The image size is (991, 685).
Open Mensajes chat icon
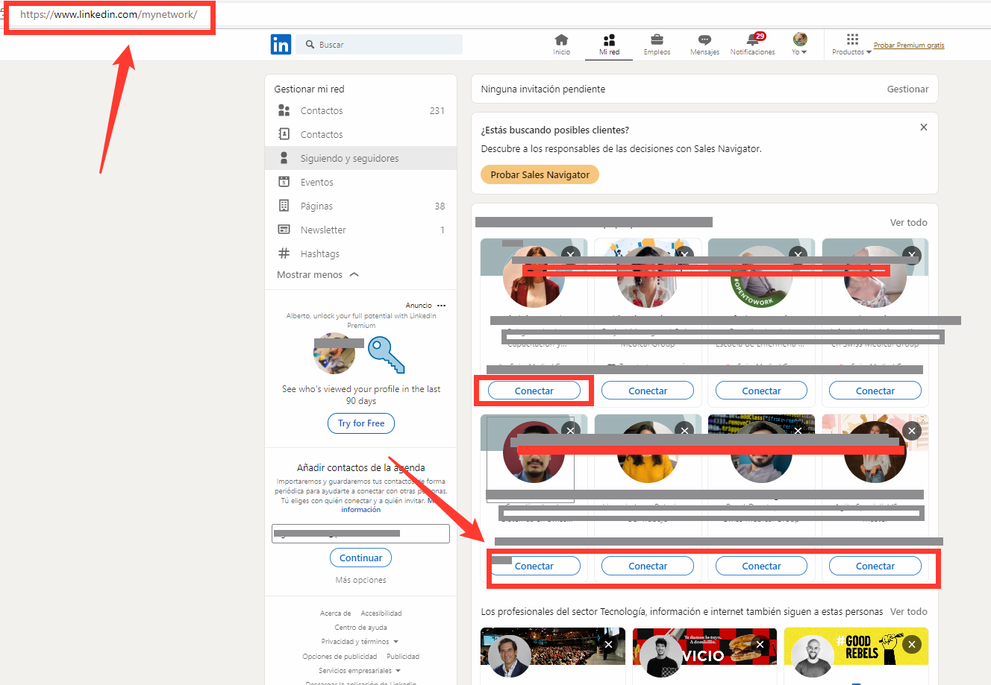click(704, 45)
